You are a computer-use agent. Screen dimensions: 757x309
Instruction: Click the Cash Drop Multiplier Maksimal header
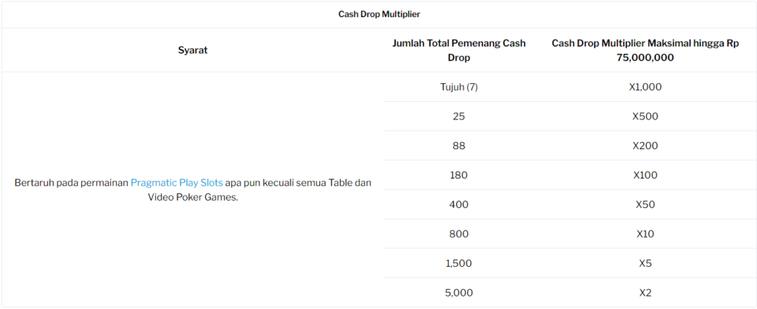coord(645,50)
